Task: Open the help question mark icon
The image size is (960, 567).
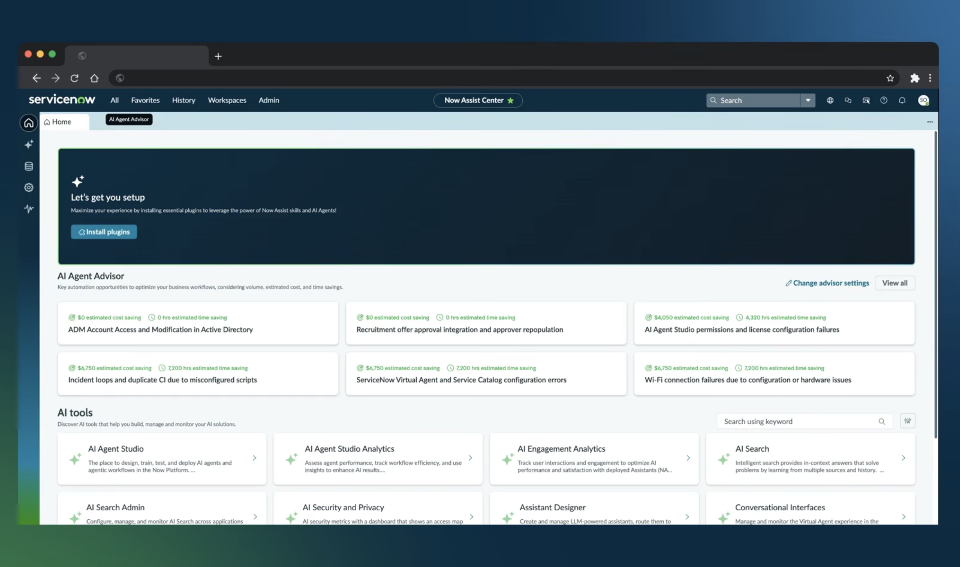Action: [884, 100]
